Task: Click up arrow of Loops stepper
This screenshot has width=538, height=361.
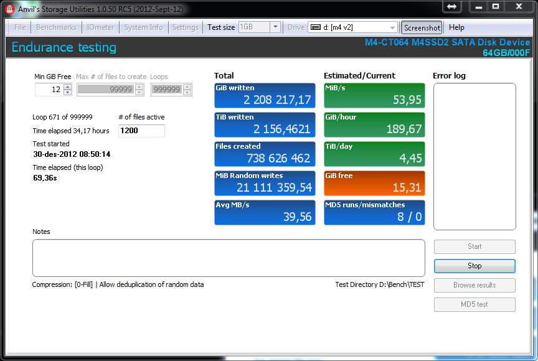Action: pos(187,87)
